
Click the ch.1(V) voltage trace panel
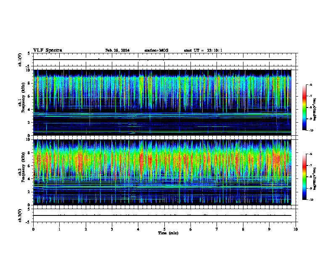164,60
